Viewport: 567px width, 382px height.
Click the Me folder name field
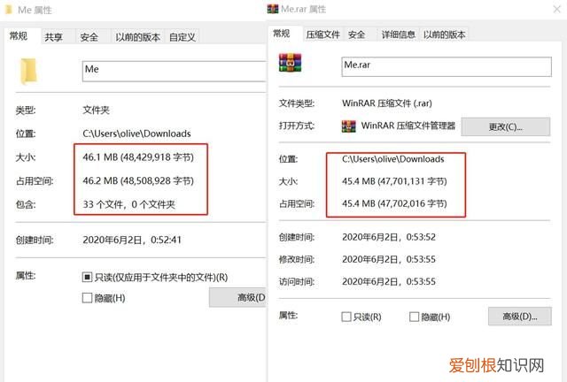(x=175, y=71)
